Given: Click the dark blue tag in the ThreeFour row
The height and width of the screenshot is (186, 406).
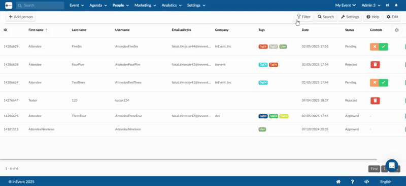Looking at the screenshot, I should pos(263,116).
